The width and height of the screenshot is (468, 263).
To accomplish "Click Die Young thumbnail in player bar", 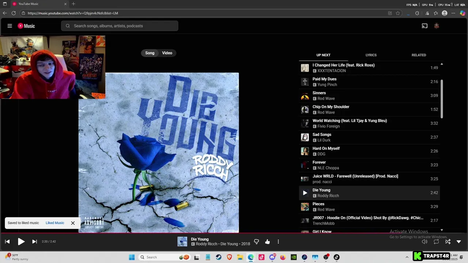I will [x=182, y=241].
